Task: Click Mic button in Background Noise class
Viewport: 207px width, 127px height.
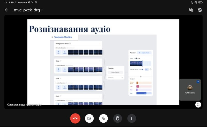Action: pyautogui.click(x=58, y=52)
